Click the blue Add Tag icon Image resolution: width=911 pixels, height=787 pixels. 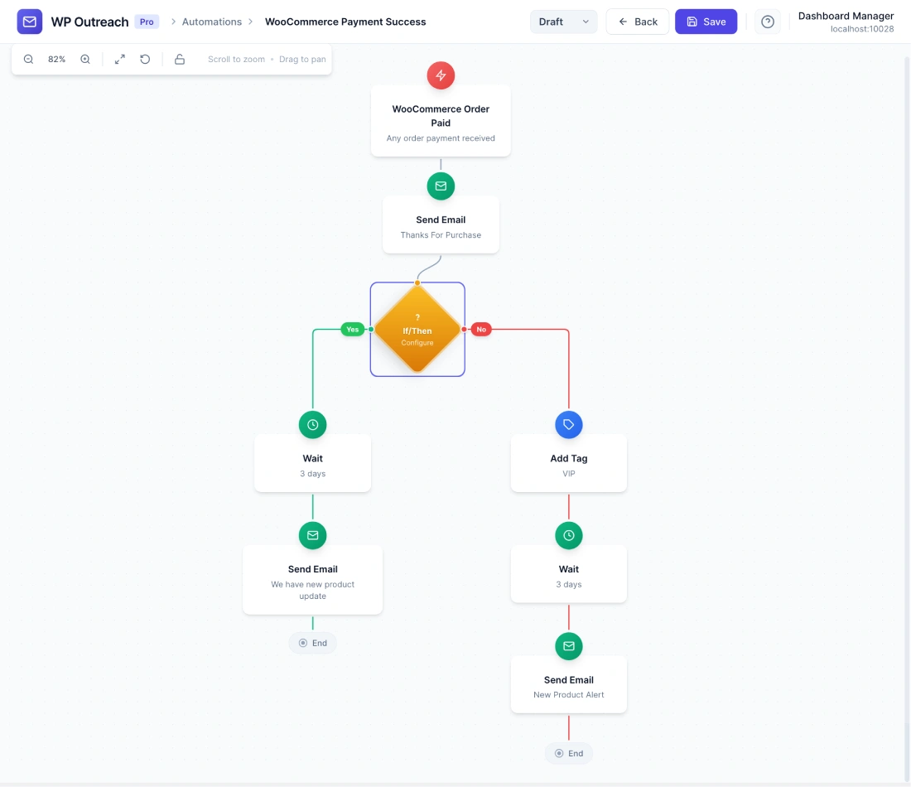point(568,424)
